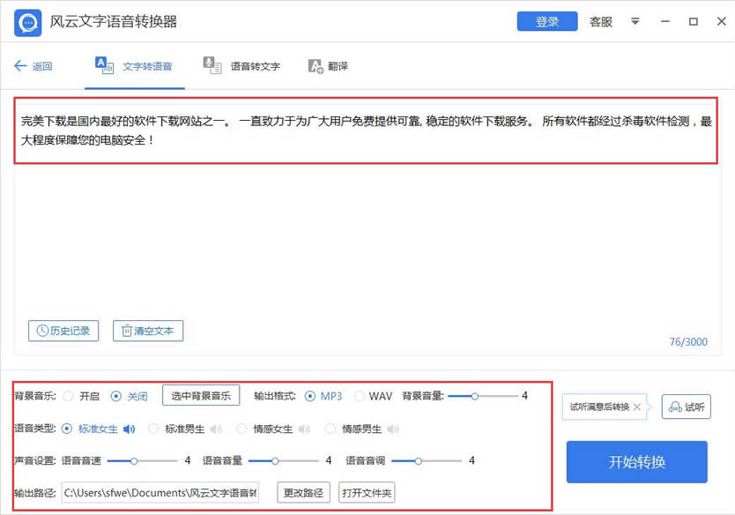This screenshot has height=515, width=735.
Task: Click 更改路径 change path button
Action: click(303, 492)
